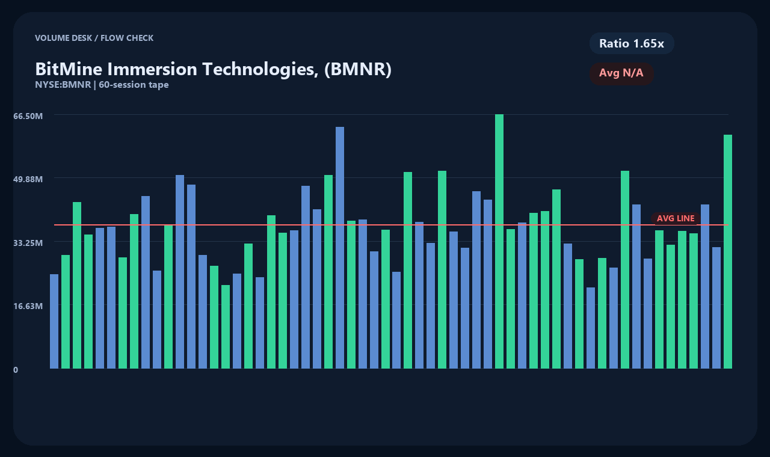This screenshot has height=457, width=770.
Task: Select the "16.63M" y-axis label
Action: 28,306
